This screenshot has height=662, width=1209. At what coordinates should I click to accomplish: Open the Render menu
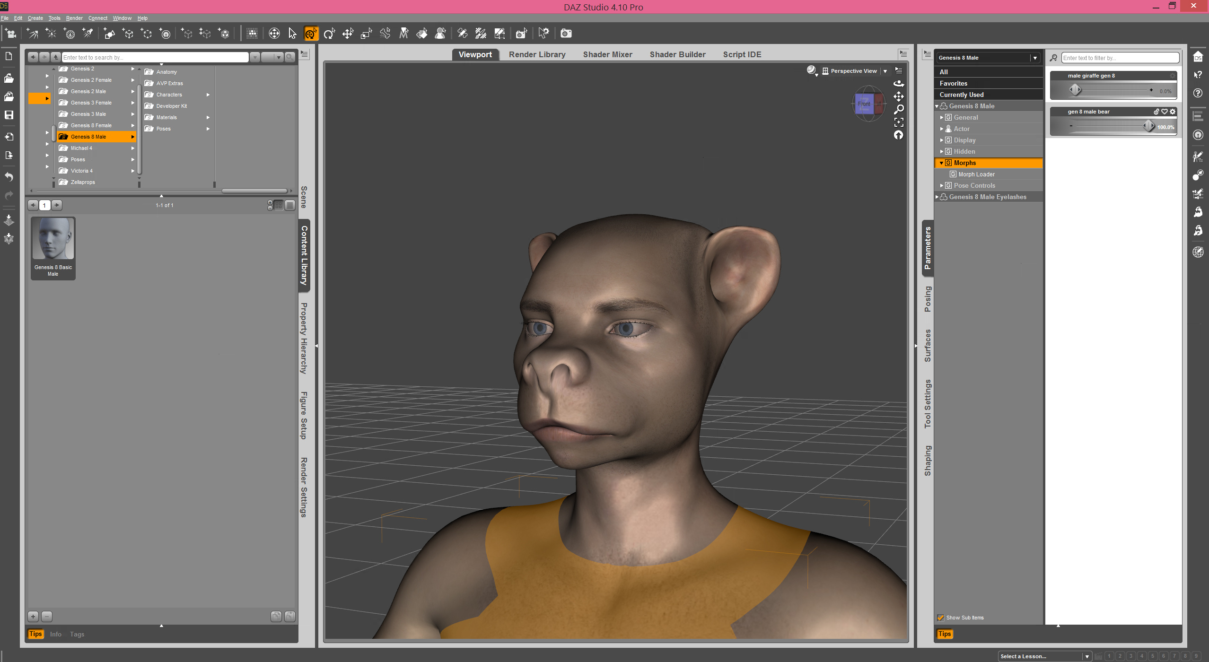[74, 18]
